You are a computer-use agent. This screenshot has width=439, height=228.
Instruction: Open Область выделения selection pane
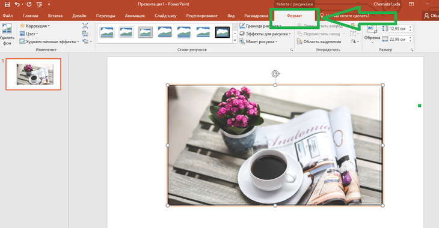coord(319,41)
